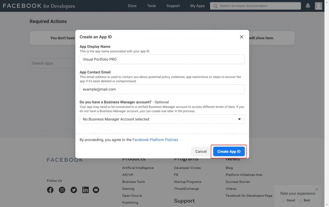Open the Facebook social icon in footer
This screenshot has height=207, width=329.
[x=50, y=190]
